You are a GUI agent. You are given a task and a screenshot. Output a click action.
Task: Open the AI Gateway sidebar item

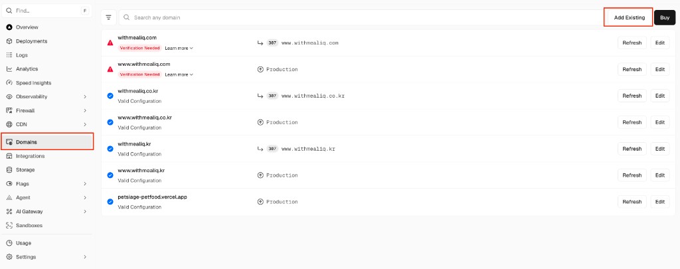[x=29, y=211]
